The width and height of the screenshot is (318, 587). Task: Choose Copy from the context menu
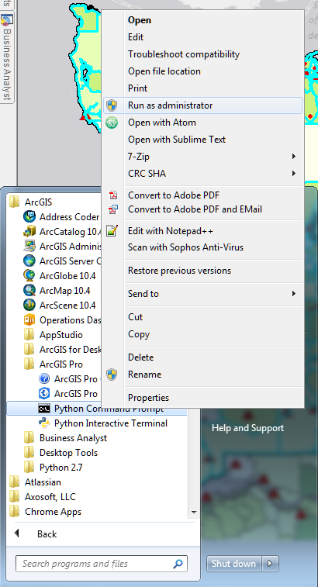click(x=202, y=334)
